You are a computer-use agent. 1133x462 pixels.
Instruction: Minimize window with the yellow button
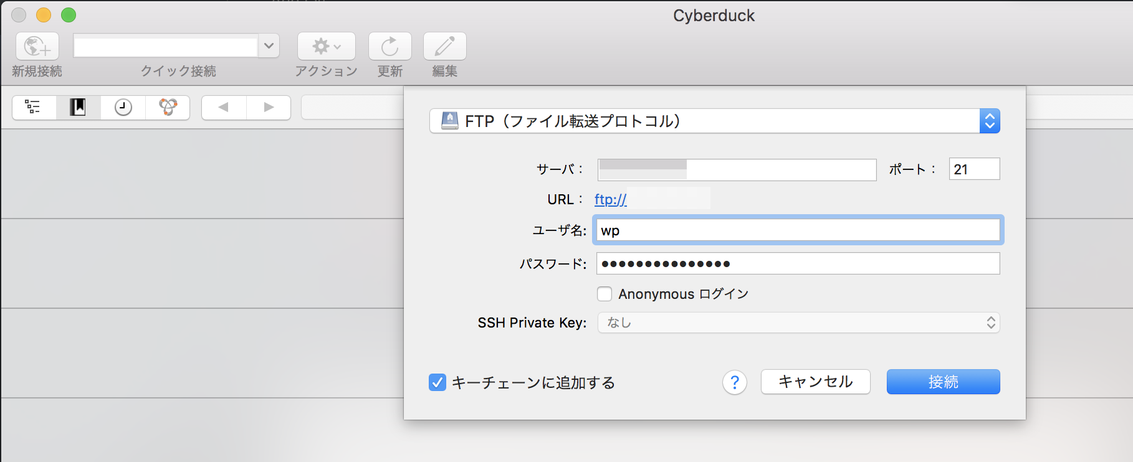pyautogui.click(x=44, y=15)
